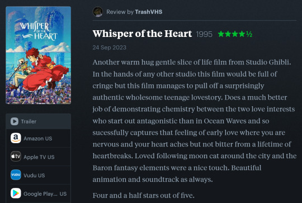Click the TrashVHS reviewer avatar
This screenshot has height=203, width=302.
[98, 12]
